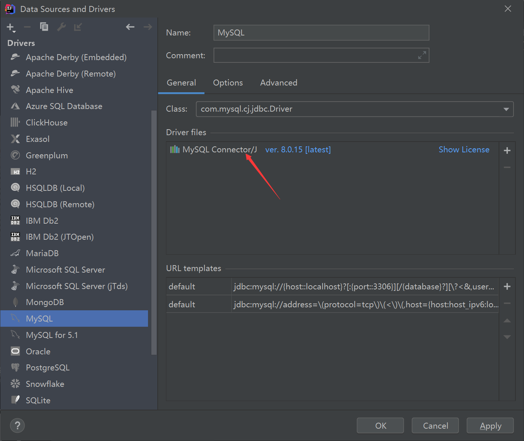Go forward with the right arrow
This screenshot has height=441, width=524.
point(148,27)
